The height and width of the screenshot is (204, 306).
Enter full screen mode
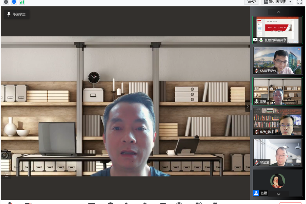point(300,2)
